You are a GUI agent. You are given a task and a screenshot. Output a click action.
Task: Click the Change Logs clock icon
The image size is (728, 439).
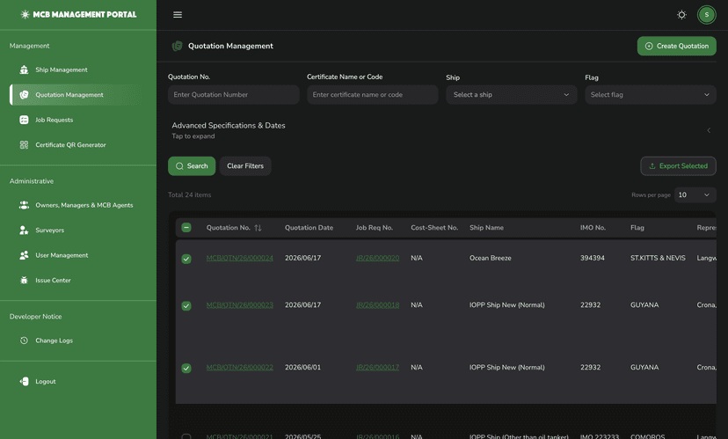(x=24, y=340)
